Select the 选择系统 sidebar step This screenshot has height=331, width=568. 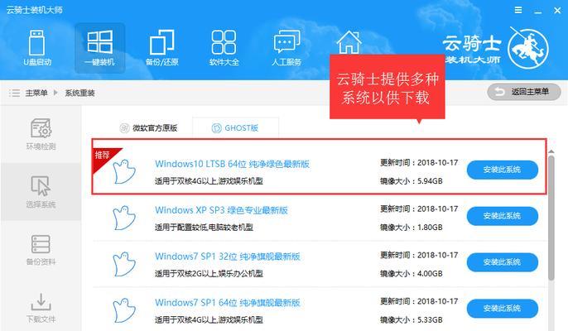pyautogui.click(x=41, y=192)
